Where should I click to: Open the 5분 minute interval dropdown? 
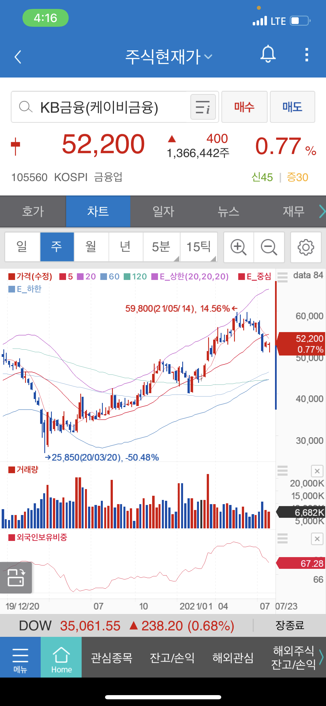click(x=161, y=247)
